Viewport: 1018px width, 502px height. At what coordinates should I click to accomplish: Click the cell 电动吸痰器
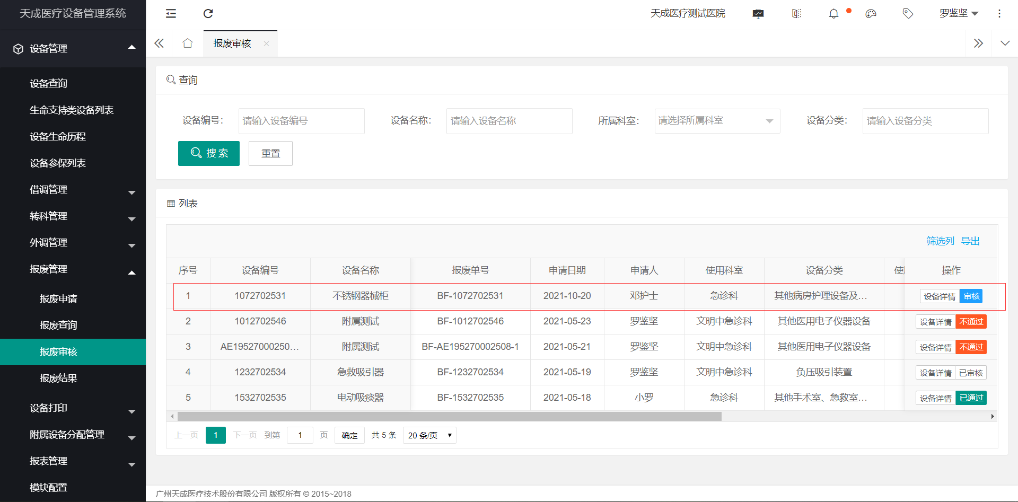coord(361,398)
